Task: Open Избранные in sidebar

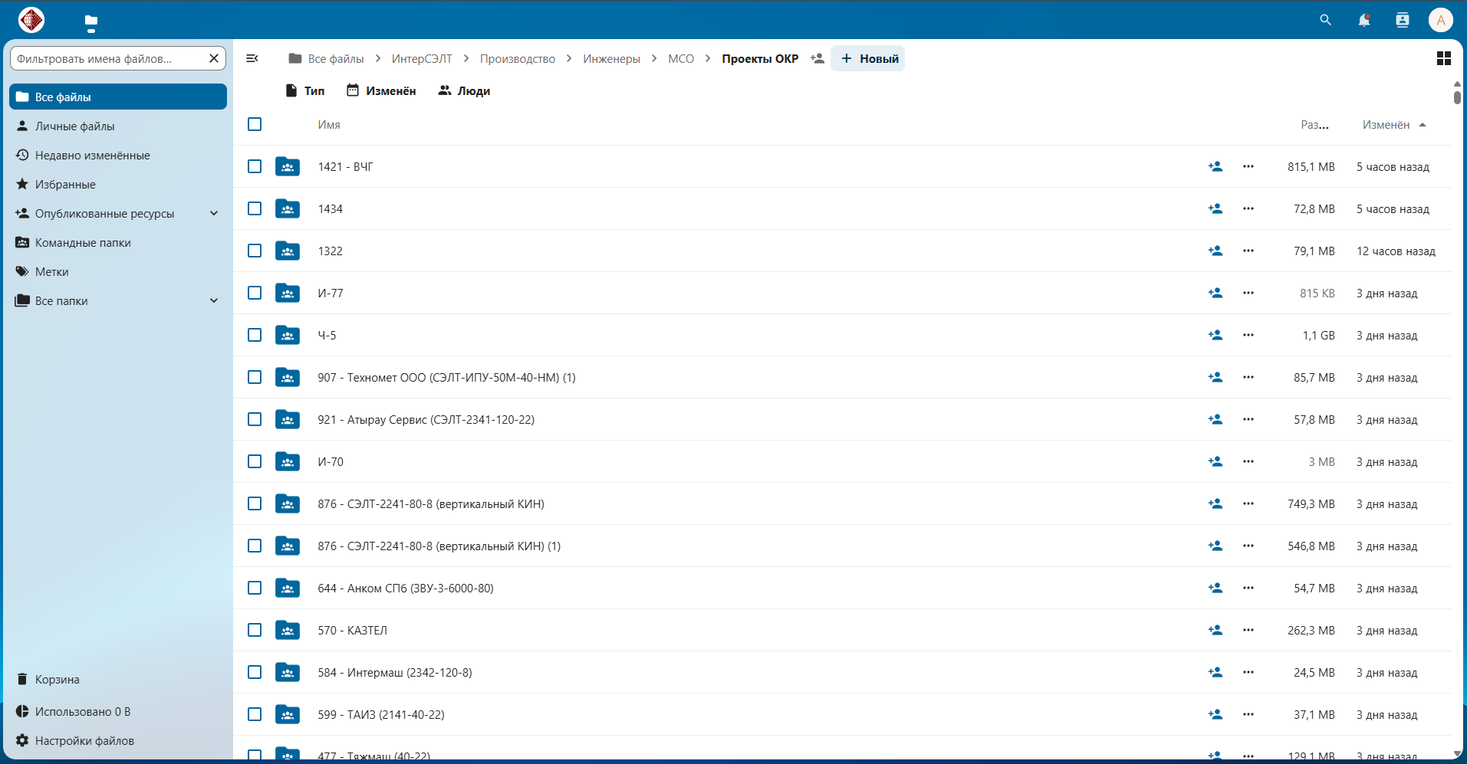Action: (118, 184)
